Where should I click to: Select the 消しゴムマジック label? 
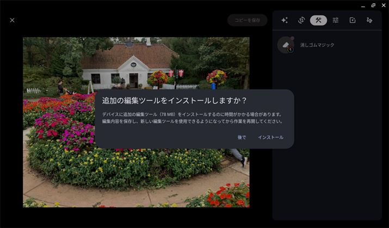click(317, 45)
